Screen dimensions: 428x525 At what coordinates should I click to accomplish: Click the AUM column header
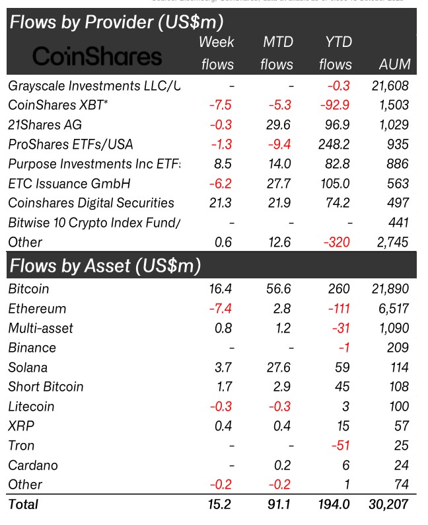(x=394, y=65)
